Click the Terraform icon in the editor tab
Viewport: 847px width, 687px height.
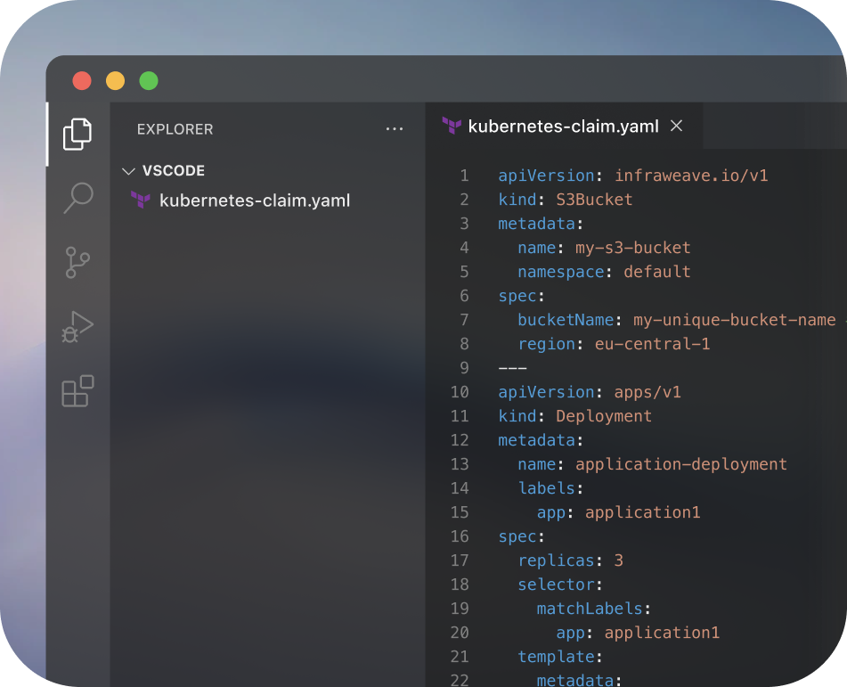[452, 126]
